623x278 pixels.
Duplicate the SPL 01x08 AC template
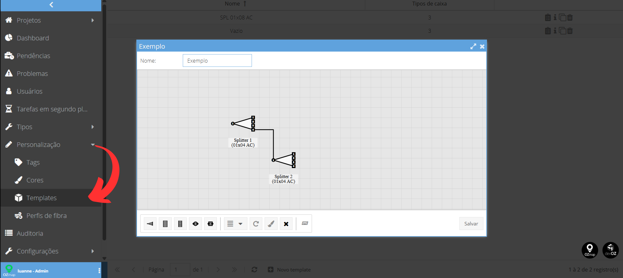[x=563, y=18]
